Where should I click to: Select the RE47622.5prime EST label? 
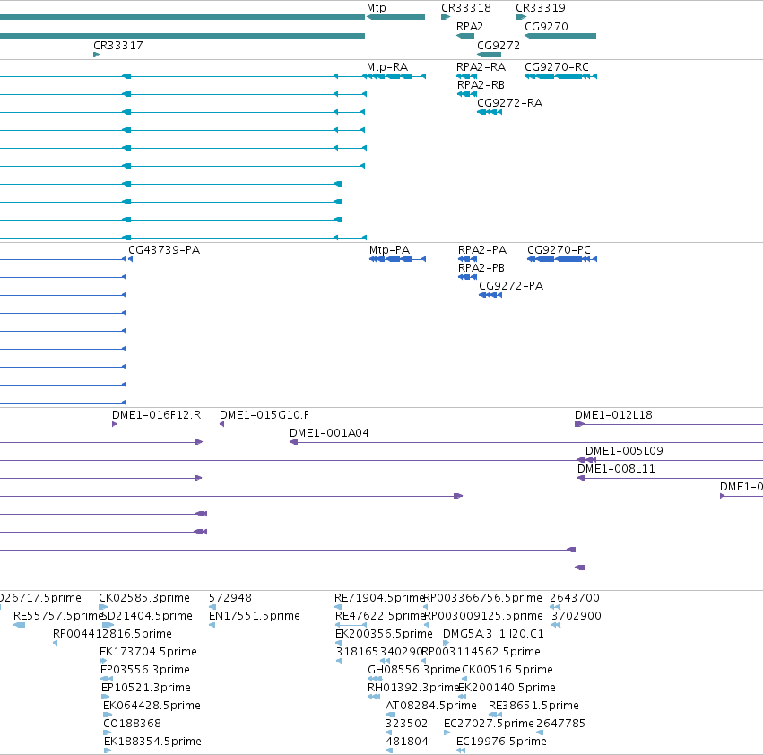click(380, 616)
